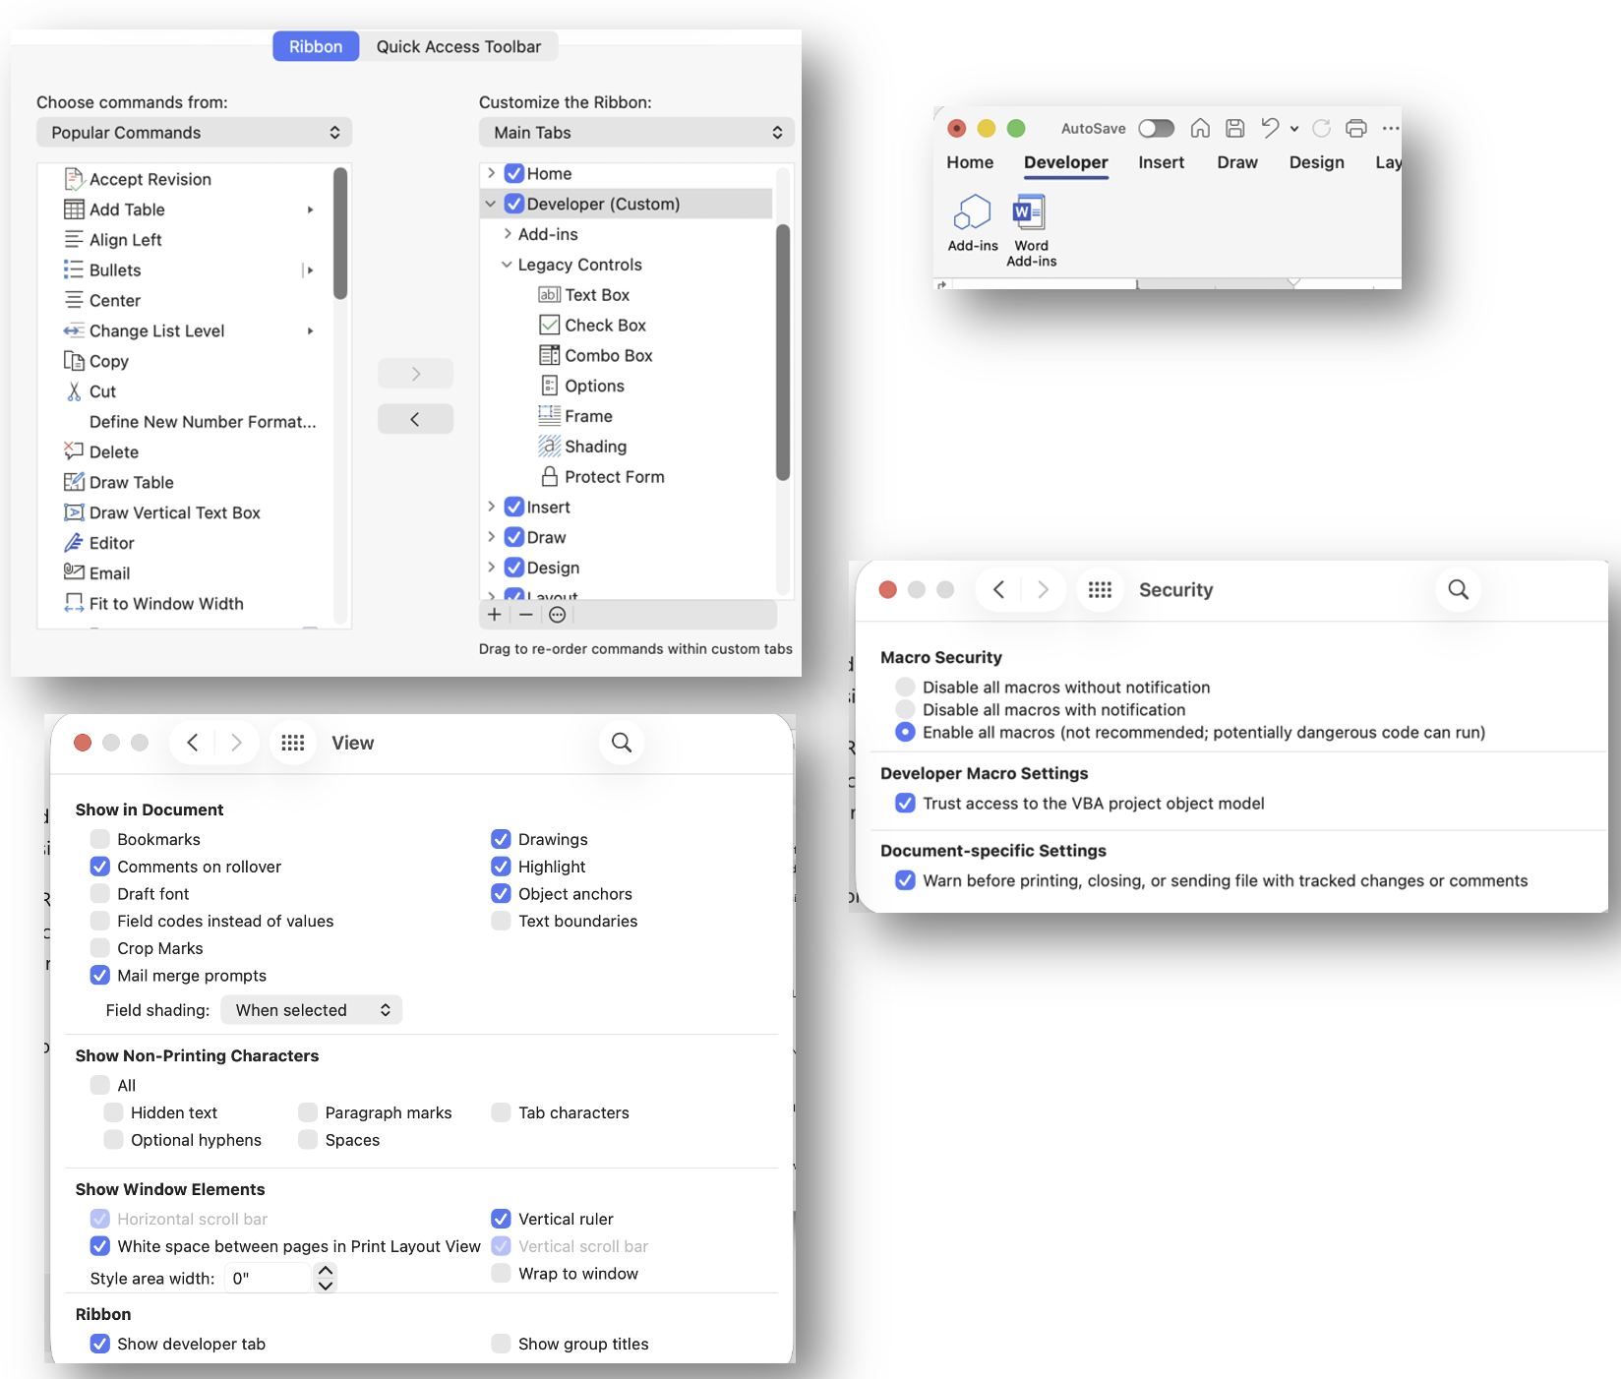Expand the Add Table submenu arrow

(x=310, y=210)
